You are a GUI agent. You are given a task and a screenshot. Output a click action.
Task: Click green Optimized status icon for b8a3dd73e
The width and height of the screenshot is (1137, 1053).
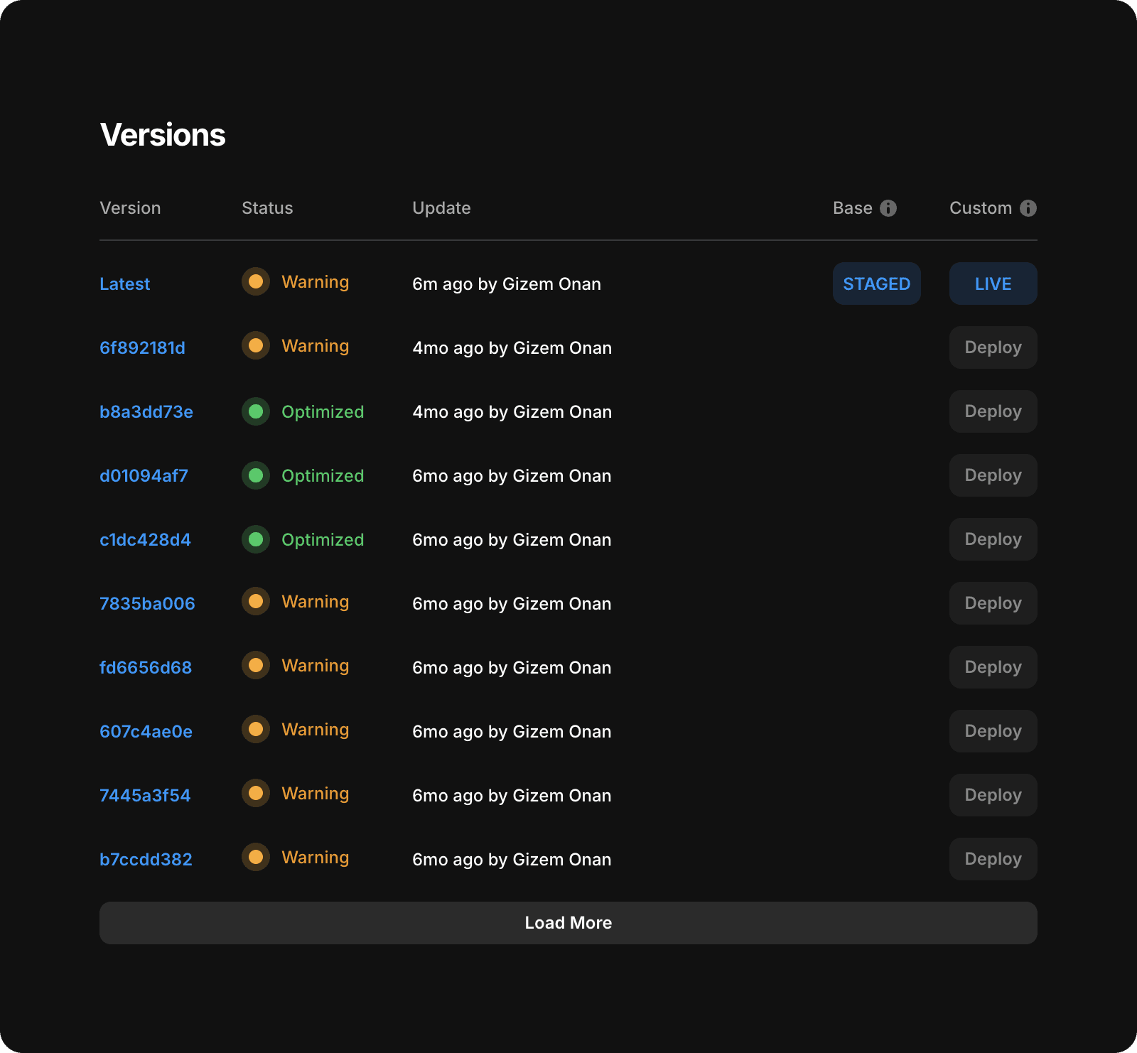click(256, 411)
